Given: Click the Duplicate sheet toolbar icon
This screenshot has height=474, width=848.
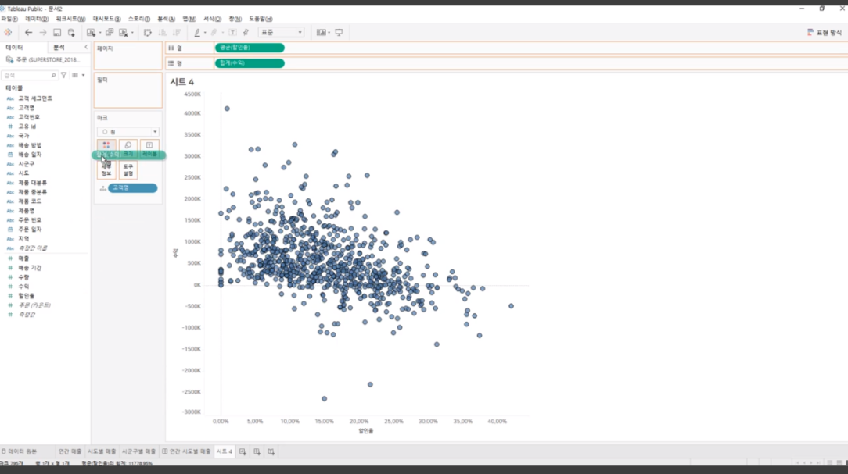Looking at the screenshot, I should (110, 32).
